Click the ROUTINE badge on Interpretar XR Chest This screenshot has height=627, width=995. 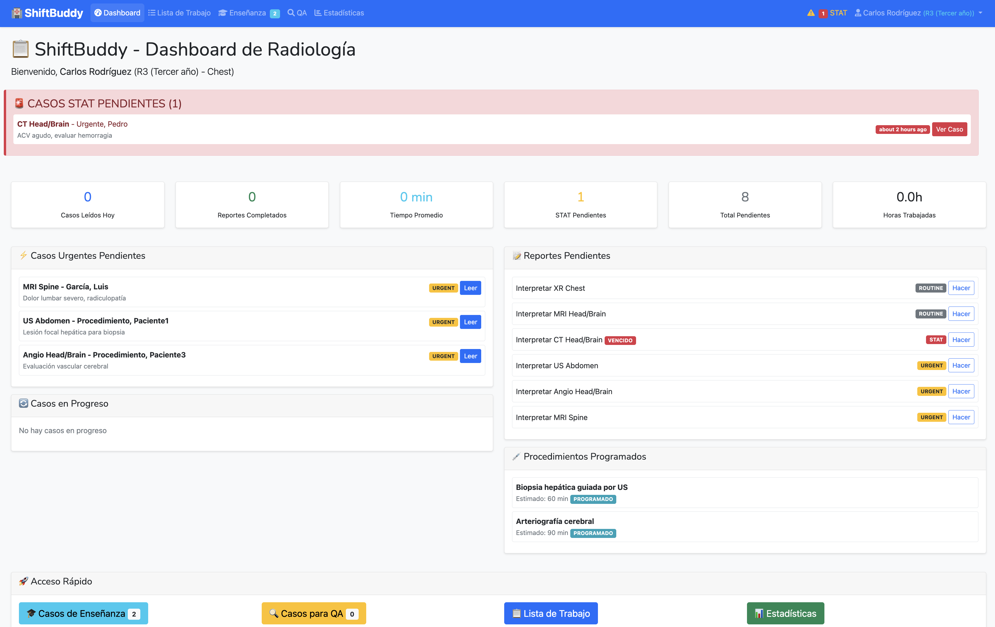(x=931, y=288)
